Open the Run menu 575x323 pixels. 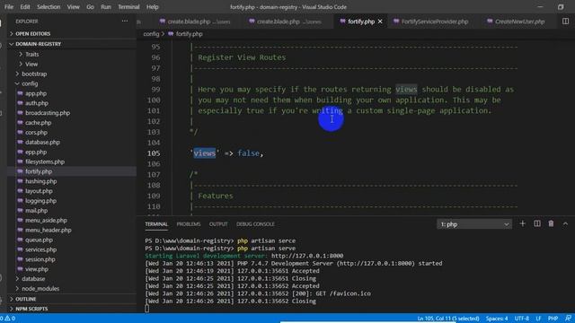106,7
